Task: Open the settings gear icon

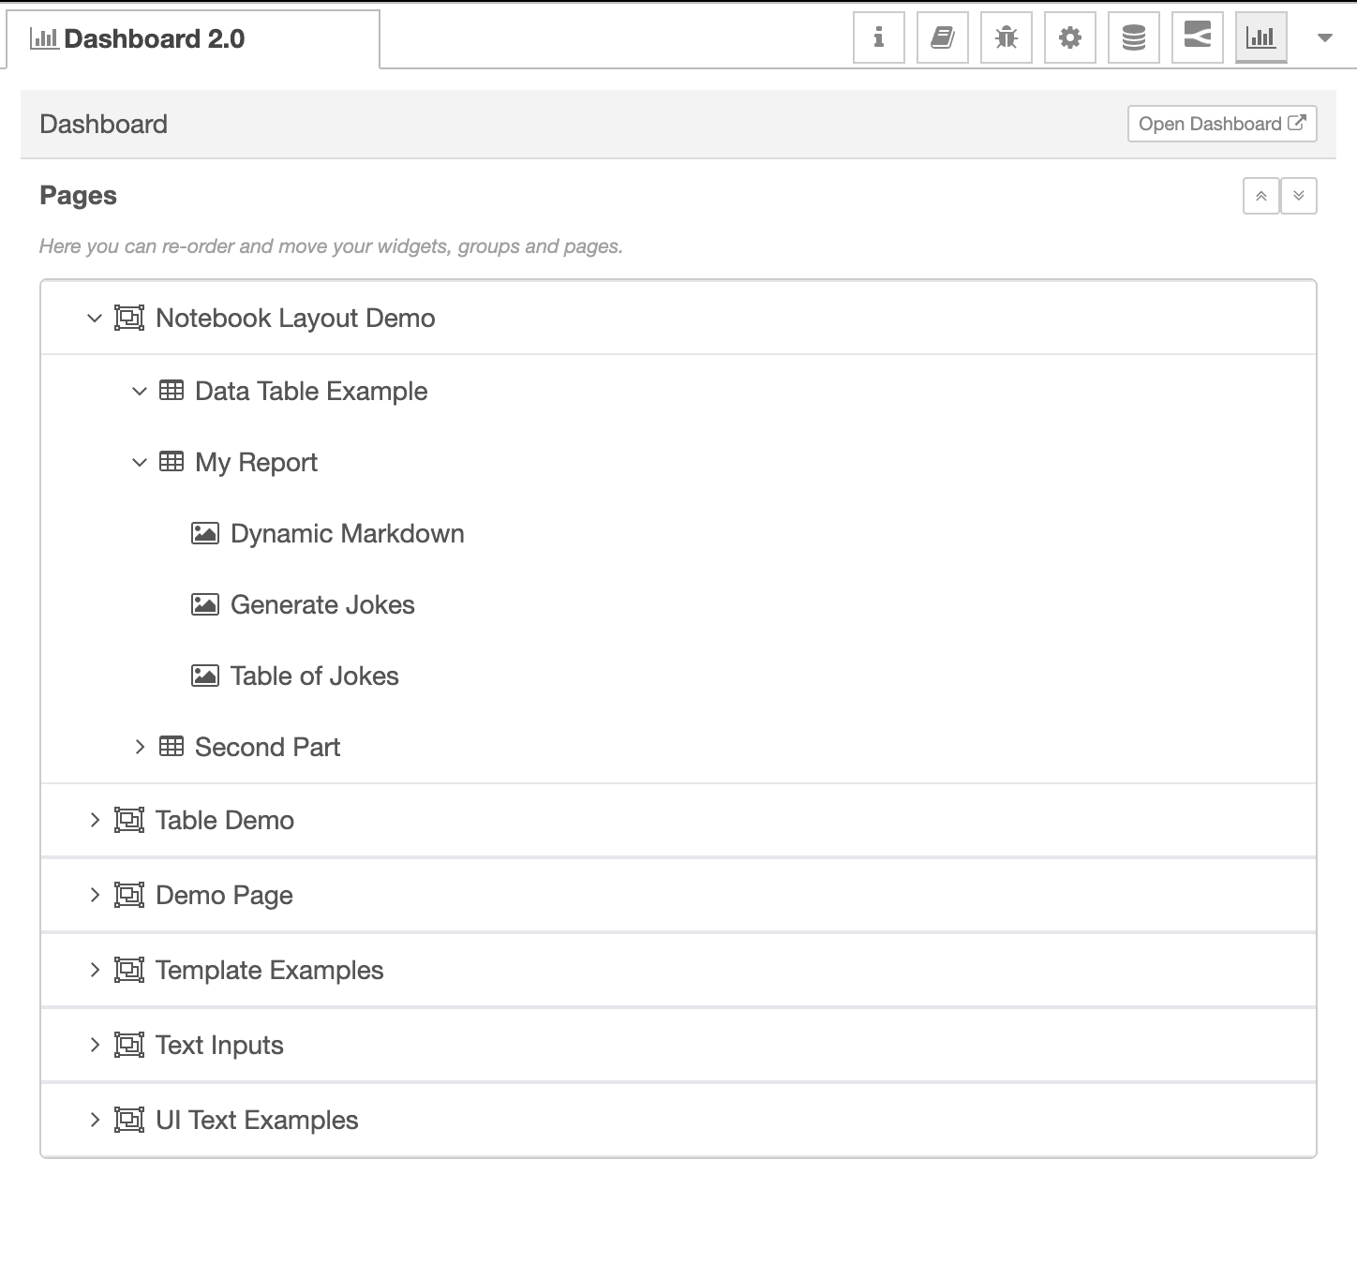Action: coord(1069,37)
